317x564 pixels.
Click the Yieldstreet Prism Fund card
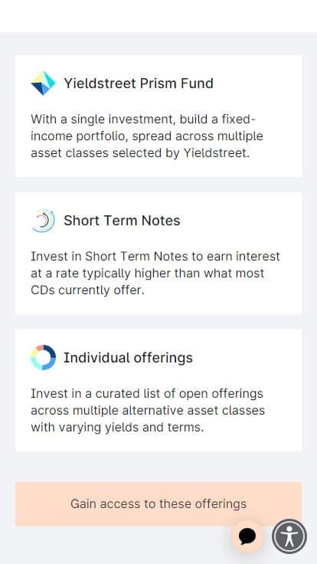click(x=158, y=116)
